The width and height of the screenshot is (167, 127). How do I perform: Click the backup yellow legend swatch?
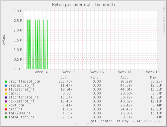tap(6, 94)
